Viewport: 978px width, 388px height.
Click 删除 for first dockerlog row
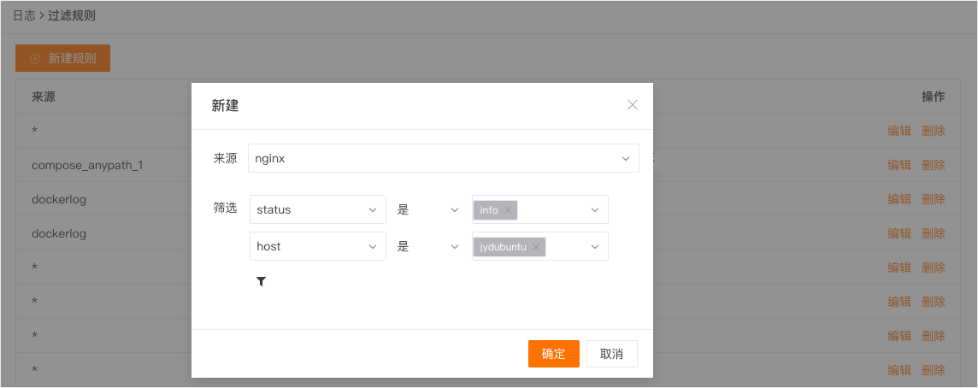pyautogui.click(x=933, y=200)
